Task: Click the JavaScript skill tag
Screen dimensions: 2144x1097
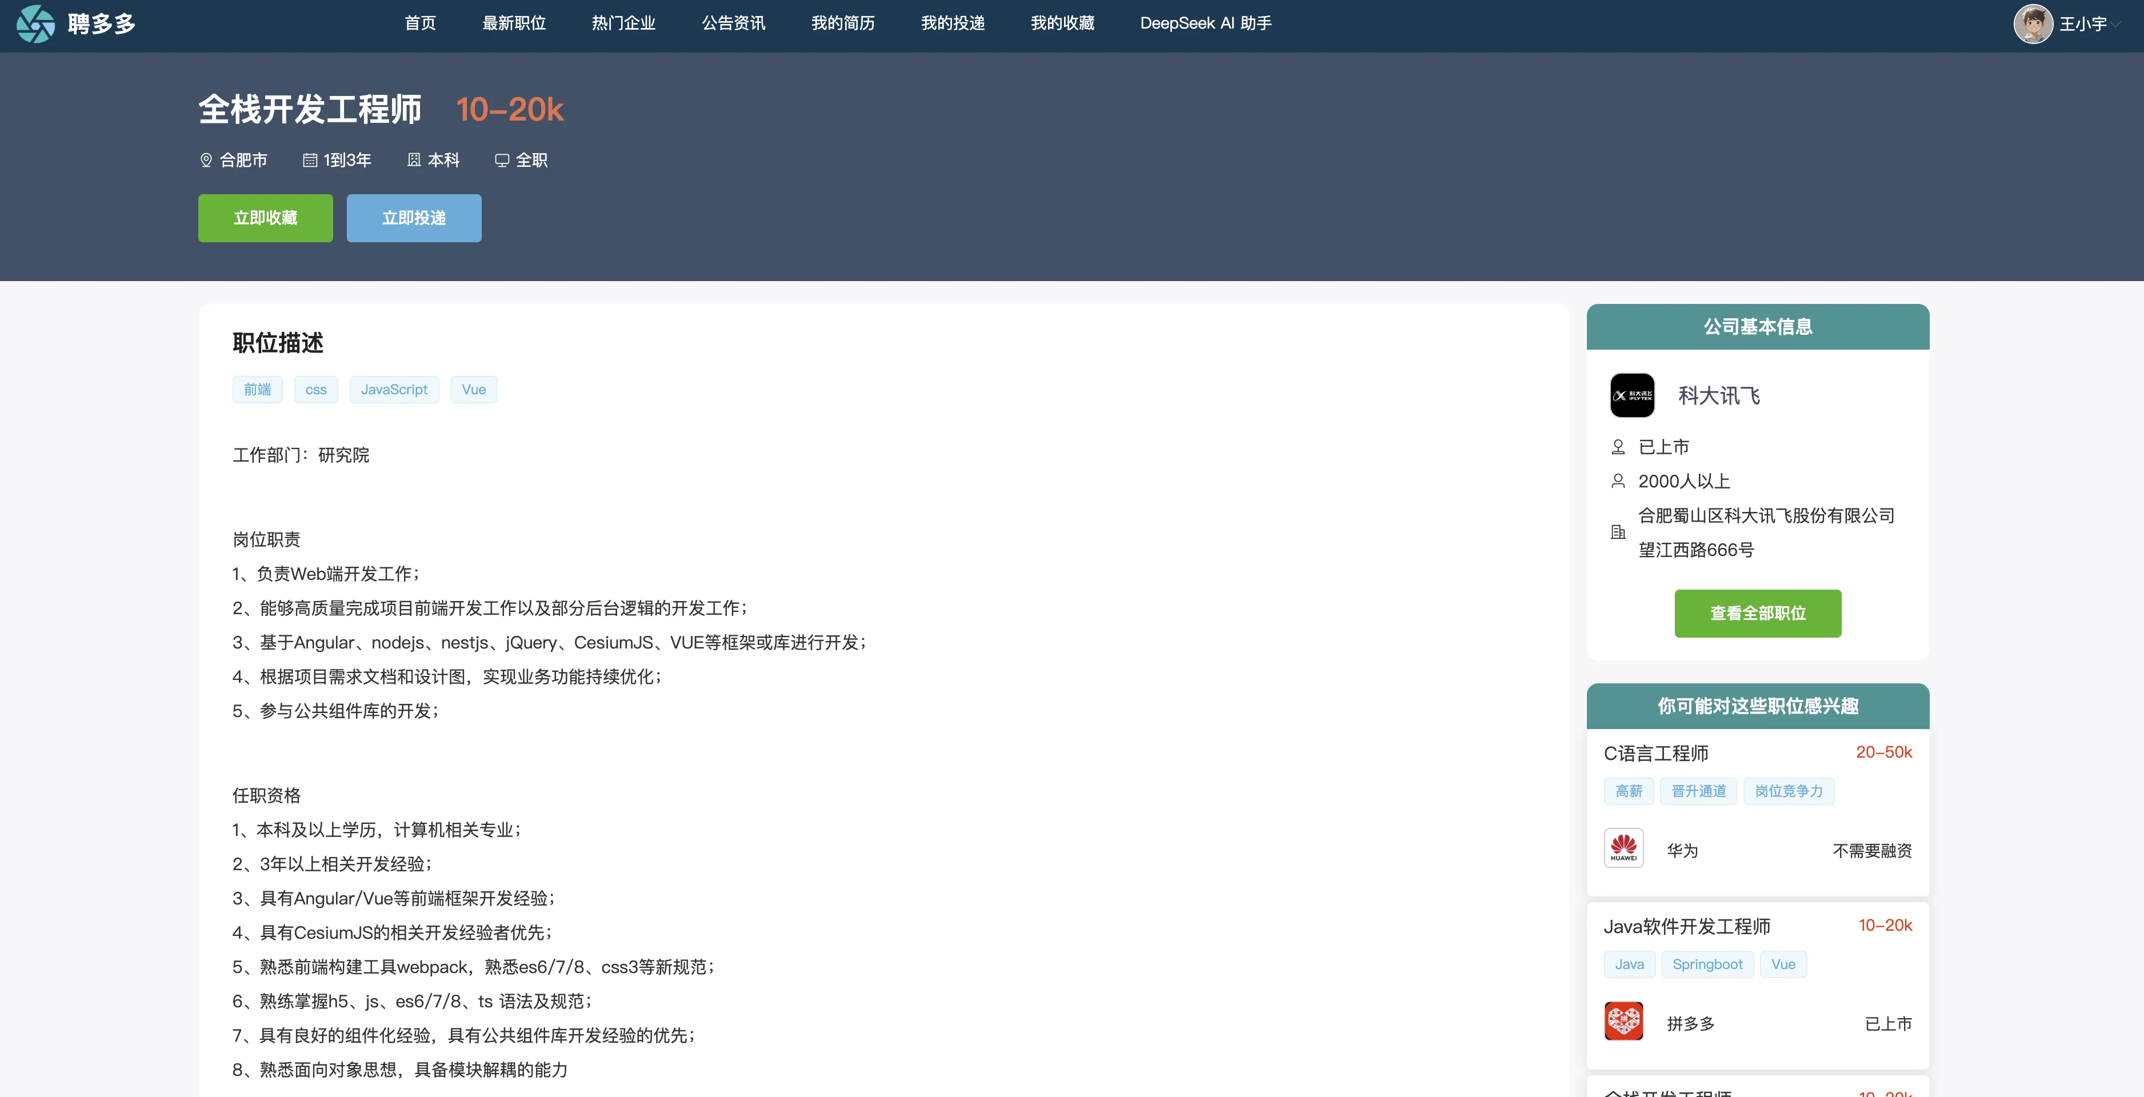Action: [394, 390]
